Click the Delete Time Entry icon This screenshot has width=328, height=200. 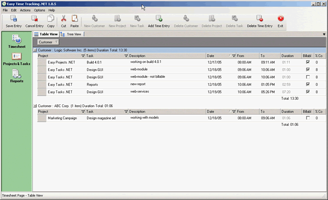[x=260, y=18]
